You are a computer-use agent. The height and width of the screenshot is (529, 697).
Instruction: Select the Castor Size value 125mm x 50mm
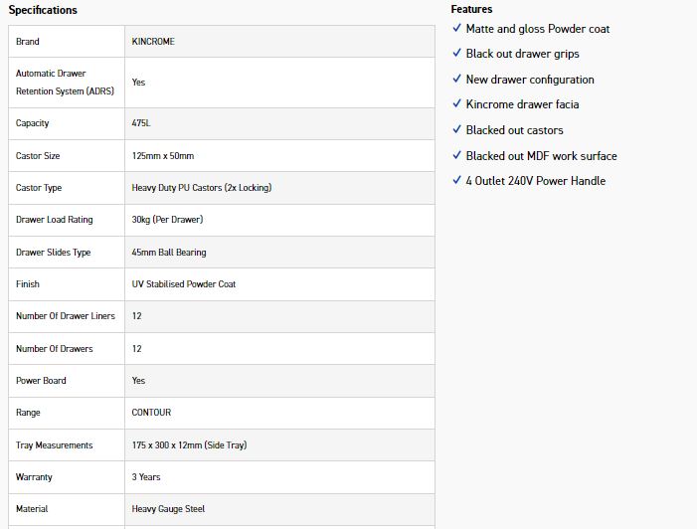click(163, 156)
